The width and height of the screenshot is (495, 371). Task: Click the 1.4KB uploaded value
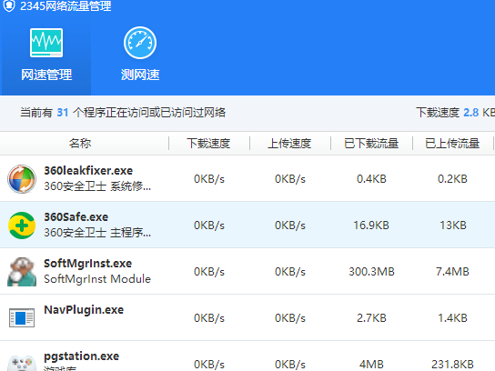click(x=452, y=318)
